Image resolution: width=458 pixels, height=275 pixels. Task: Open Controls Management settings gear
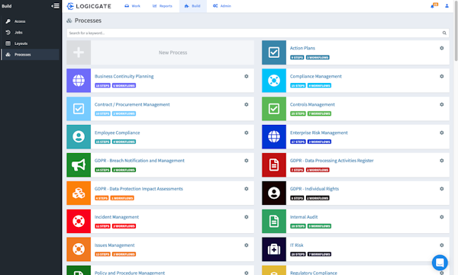pos(442,104)
